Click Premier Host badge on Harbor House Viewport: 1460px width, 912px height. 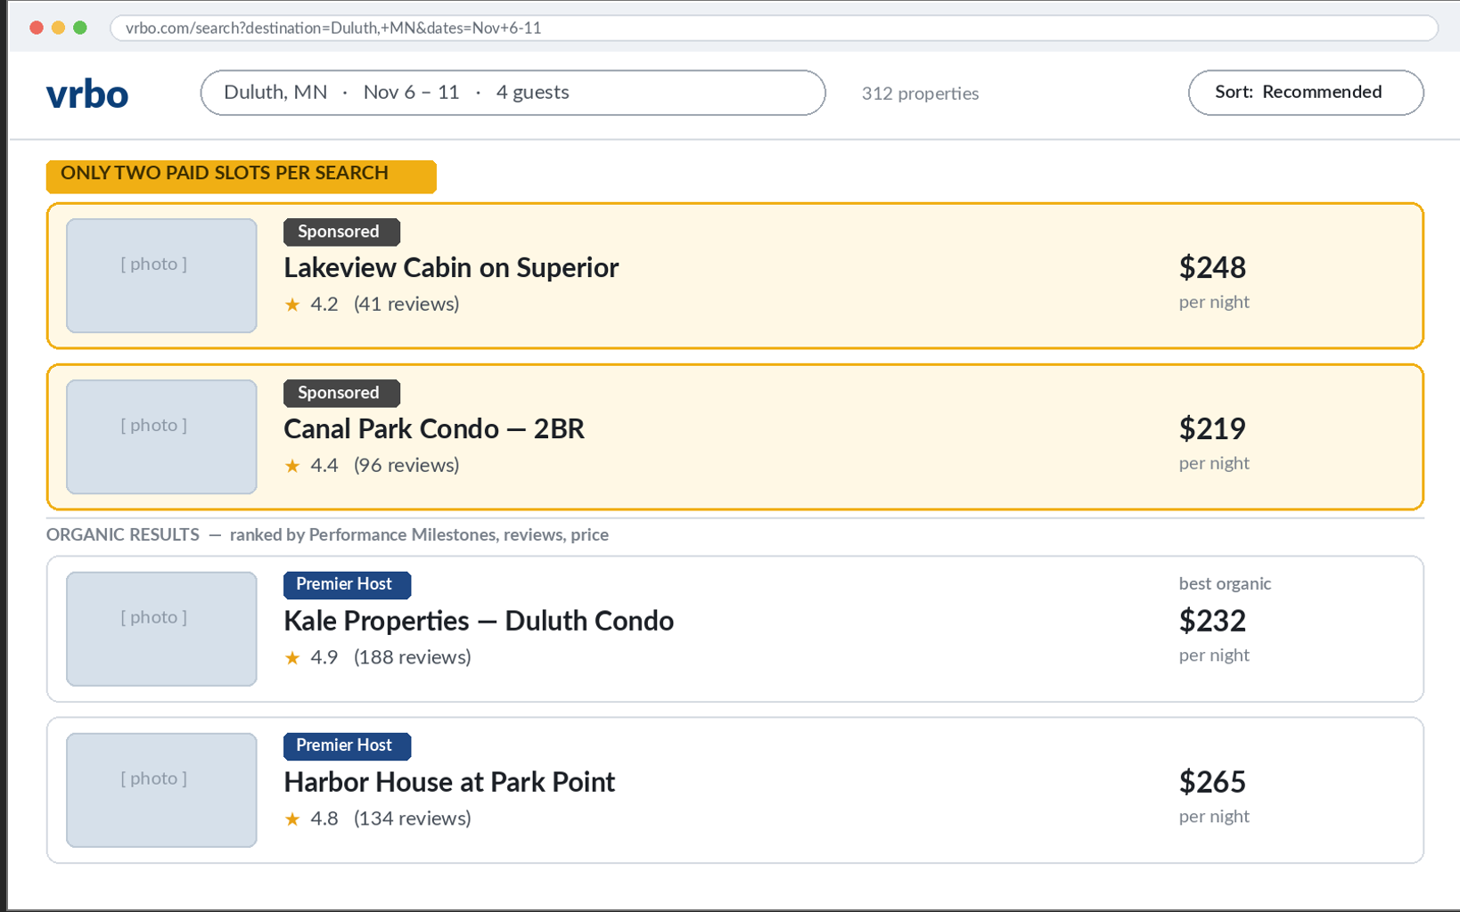point(347,746)
